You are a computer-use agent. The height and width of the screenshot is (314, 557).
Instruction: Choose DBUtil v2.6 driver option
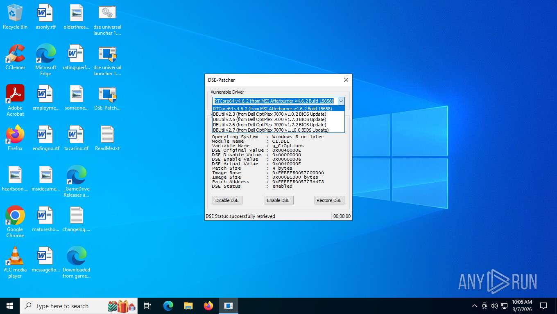pyautogui.click(x=278, y=125)
